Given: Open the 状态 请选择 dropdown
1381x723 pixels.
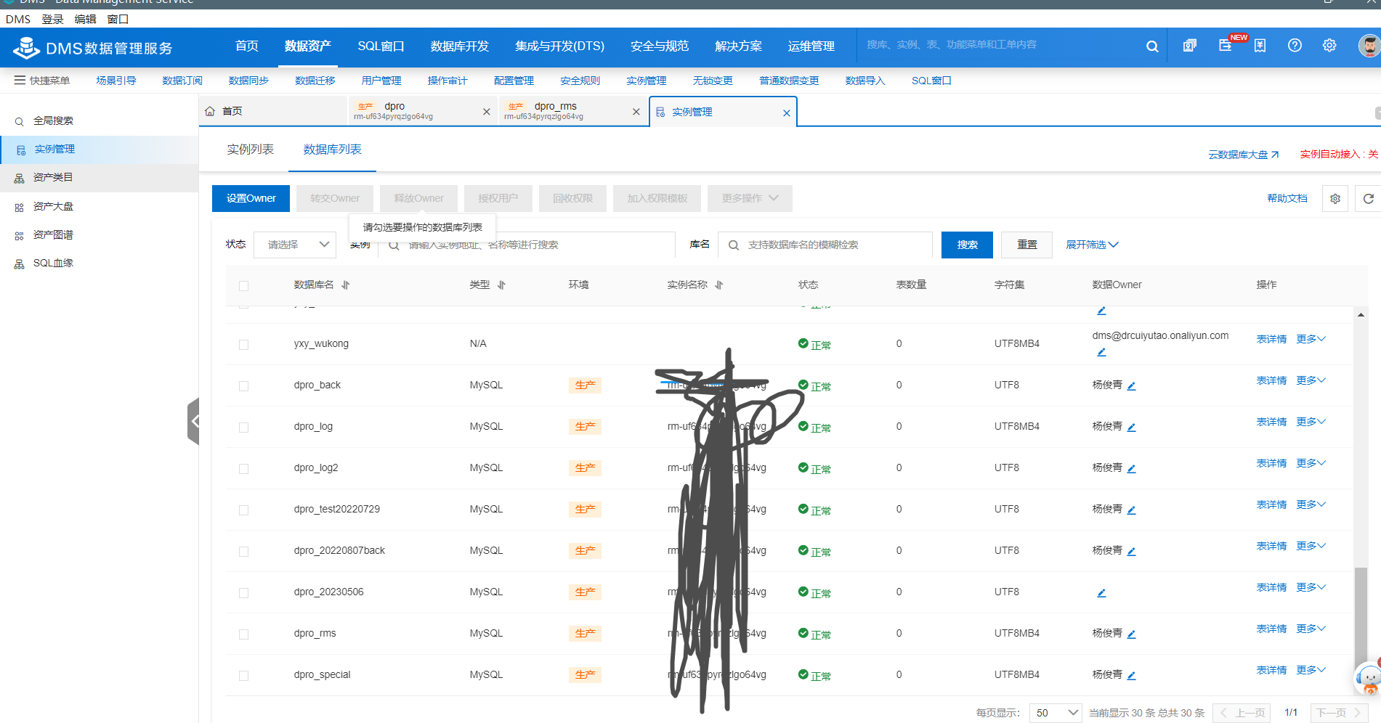Looking at the screenshot, I should click(x=295, y=245).
